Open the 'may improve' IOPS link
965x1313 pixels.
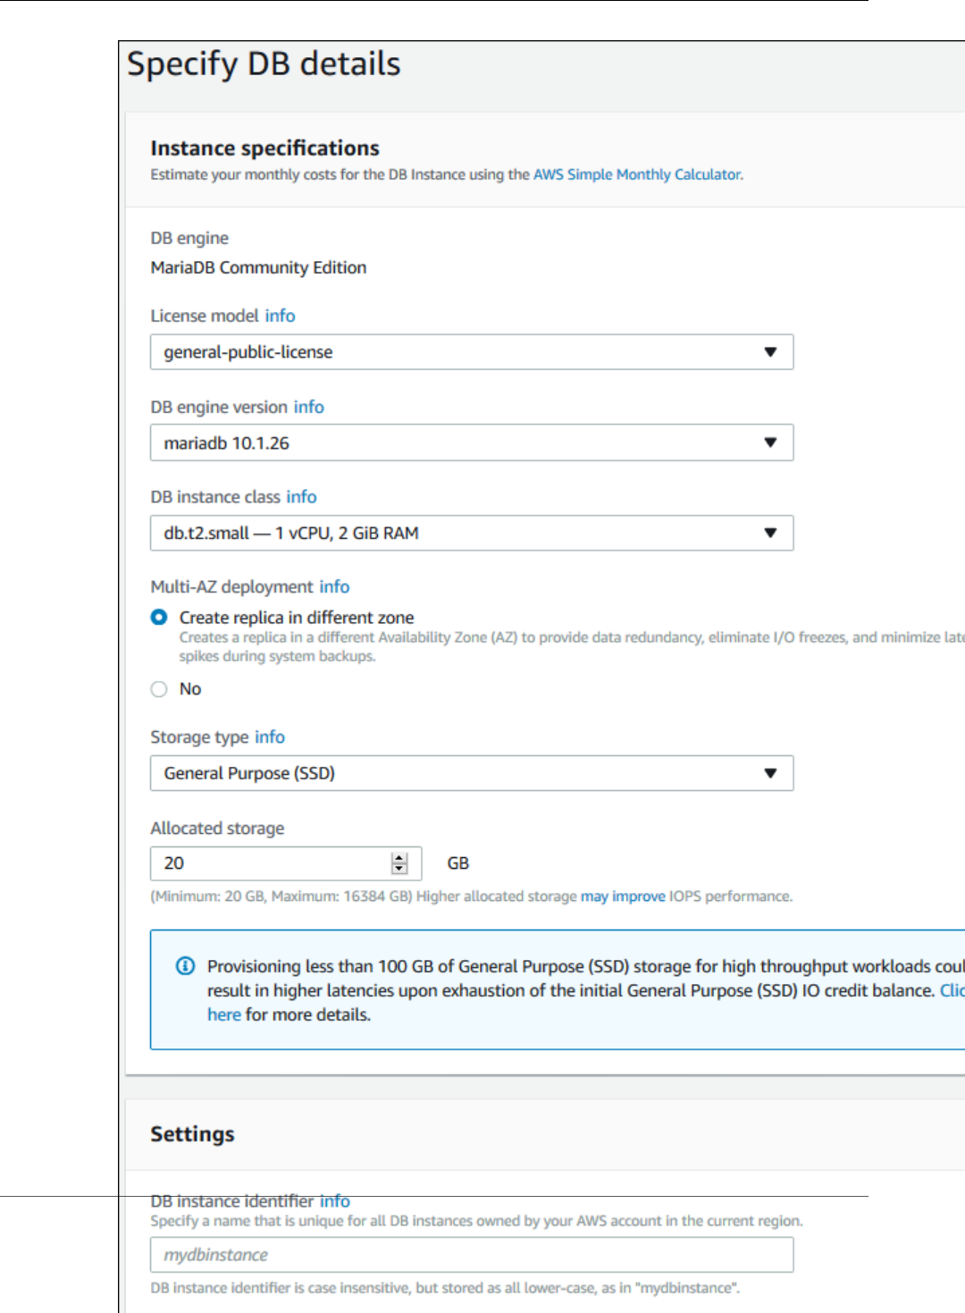tap(623, 896)
